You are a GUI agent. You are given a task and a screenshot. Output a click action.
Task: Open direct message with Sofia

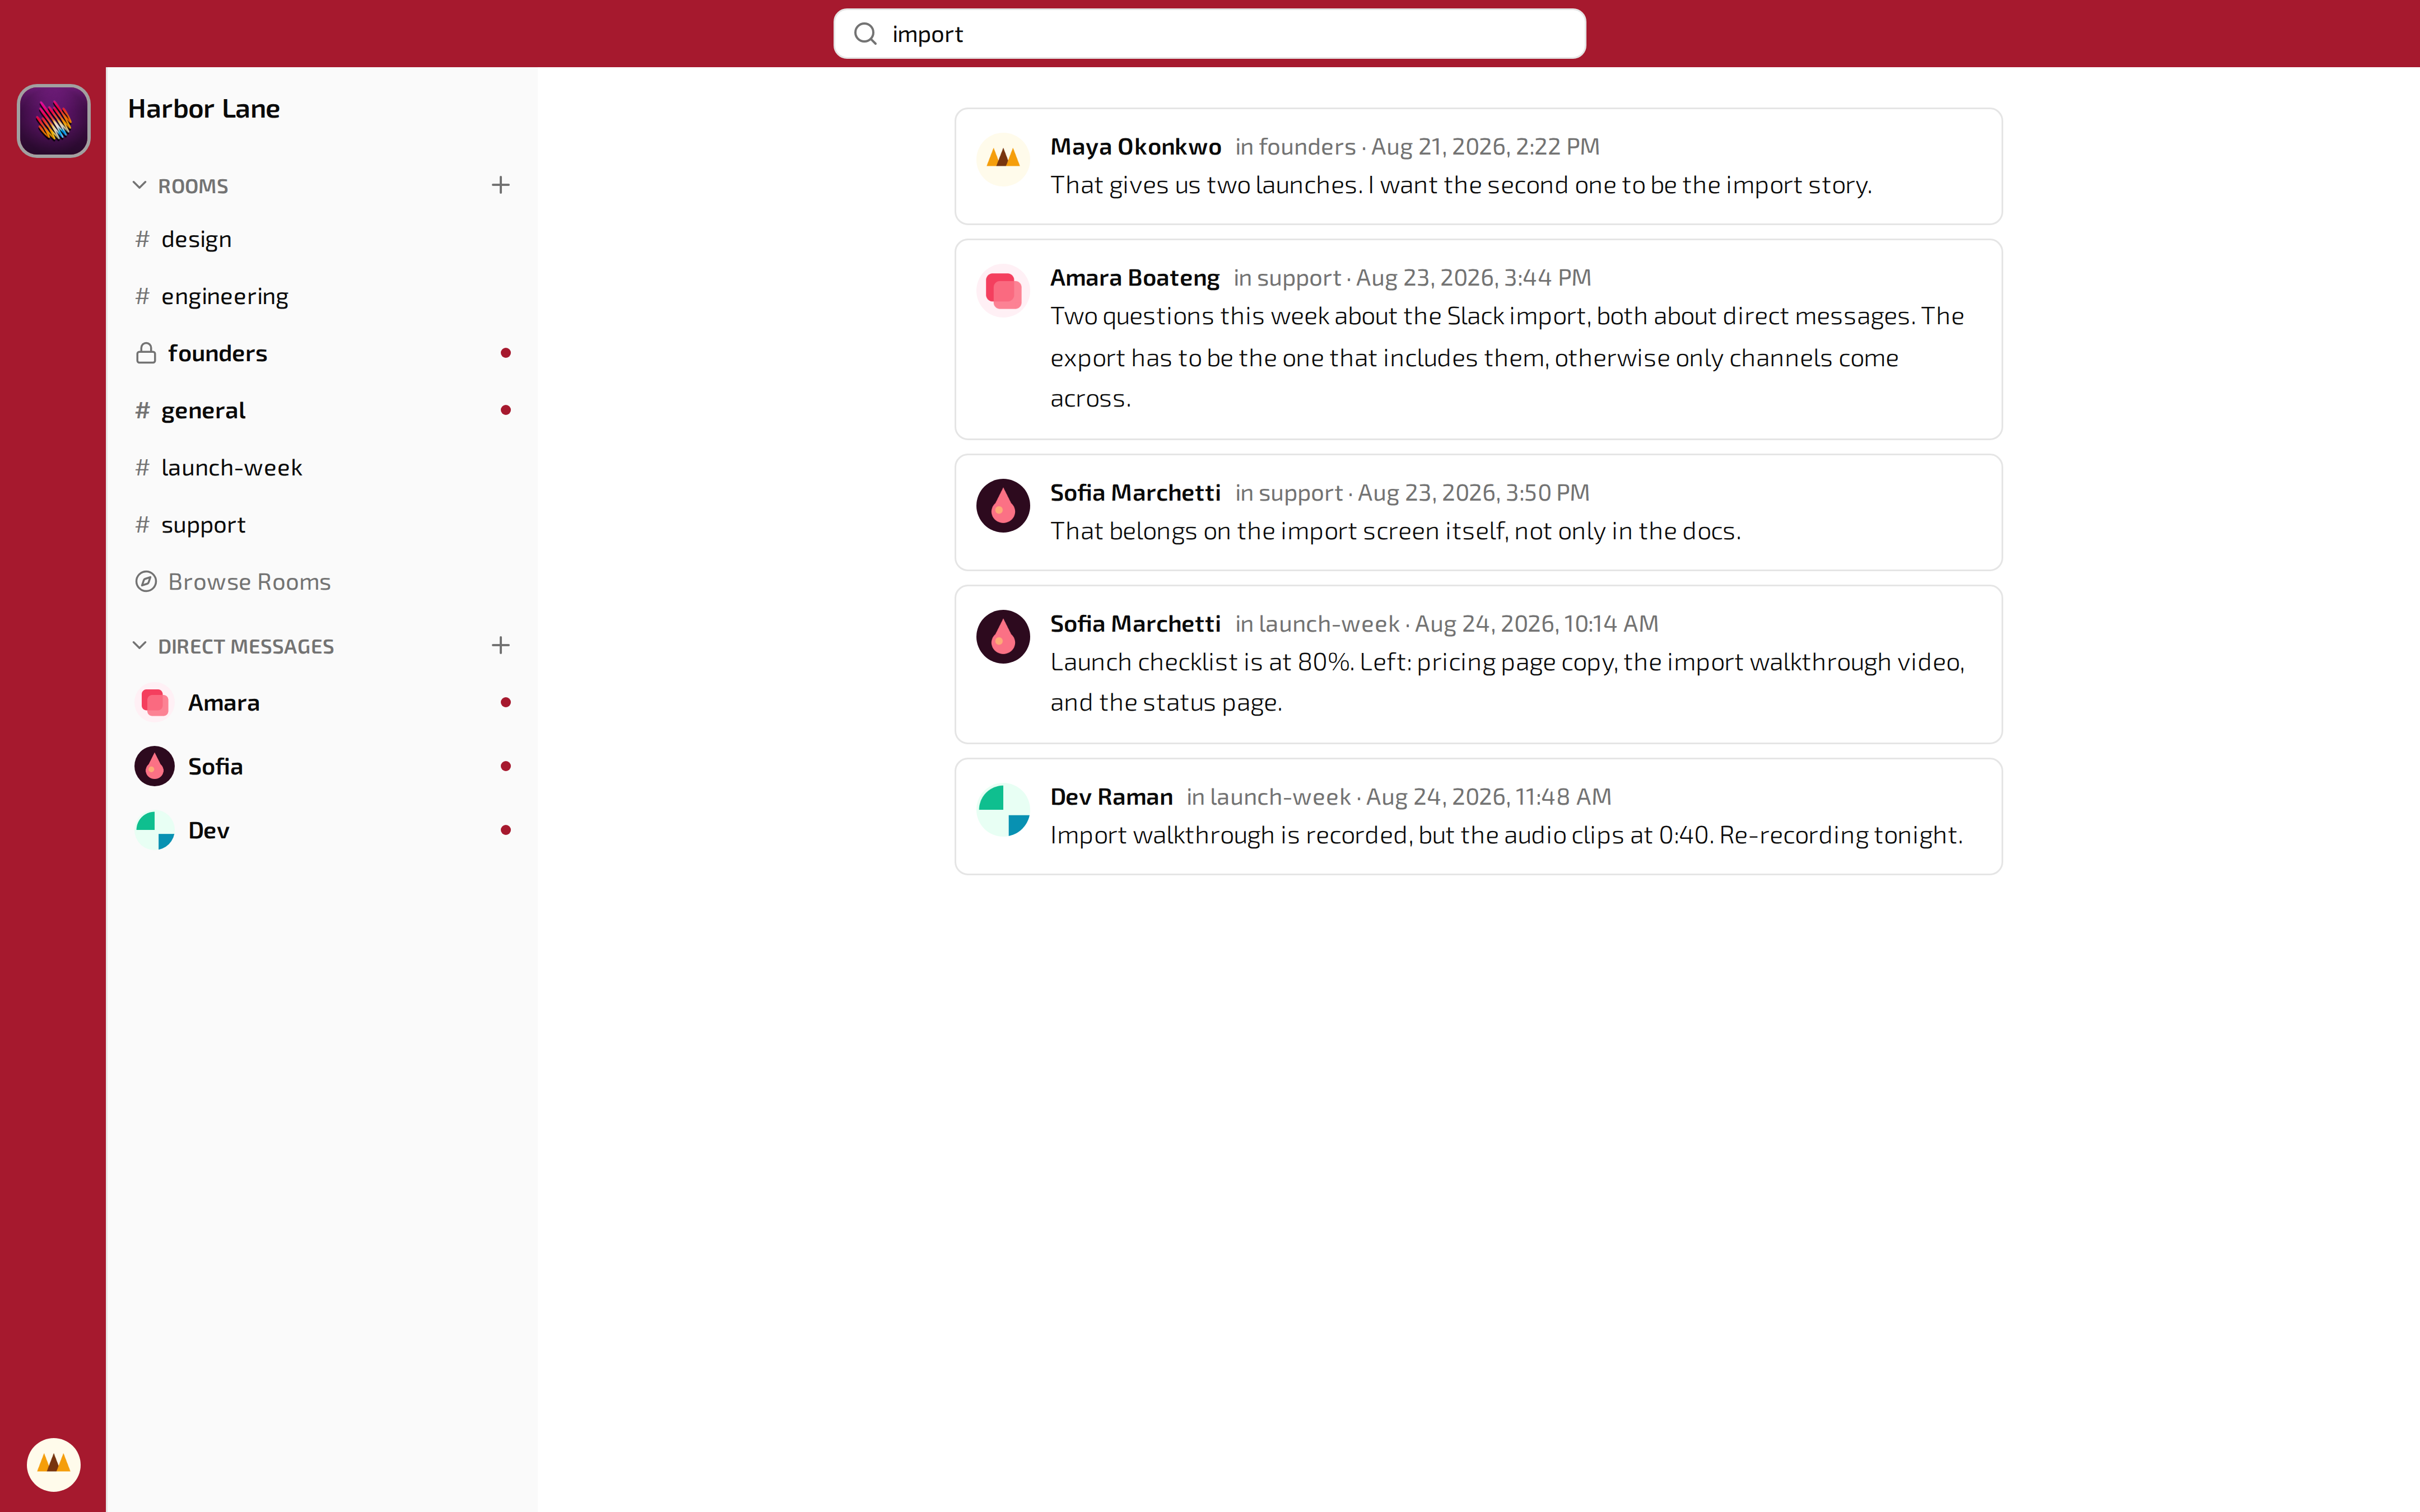click(x=322, y=766)
